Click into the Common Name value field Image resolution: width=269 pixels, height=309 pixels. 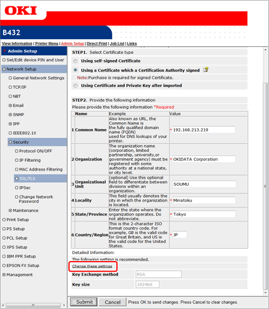tap(204, 130)
